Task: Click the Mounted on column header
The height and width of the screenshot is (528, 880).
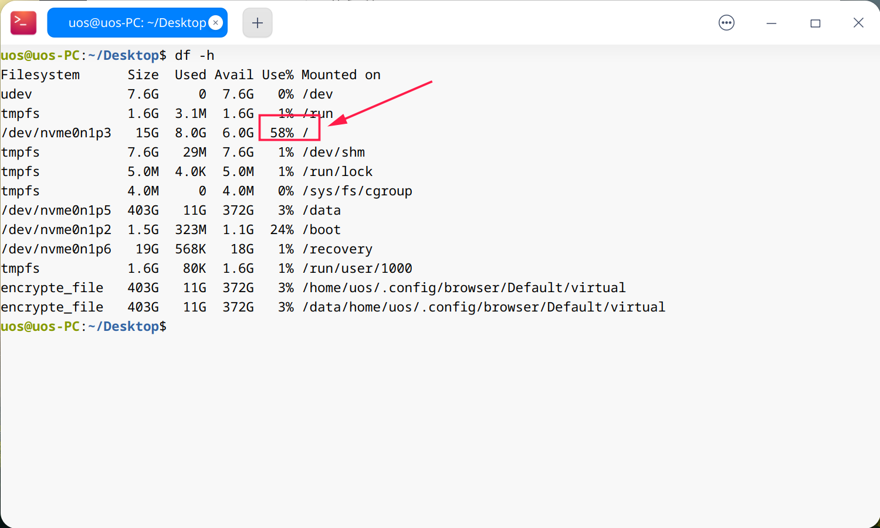Action: (x=341, y=75)
